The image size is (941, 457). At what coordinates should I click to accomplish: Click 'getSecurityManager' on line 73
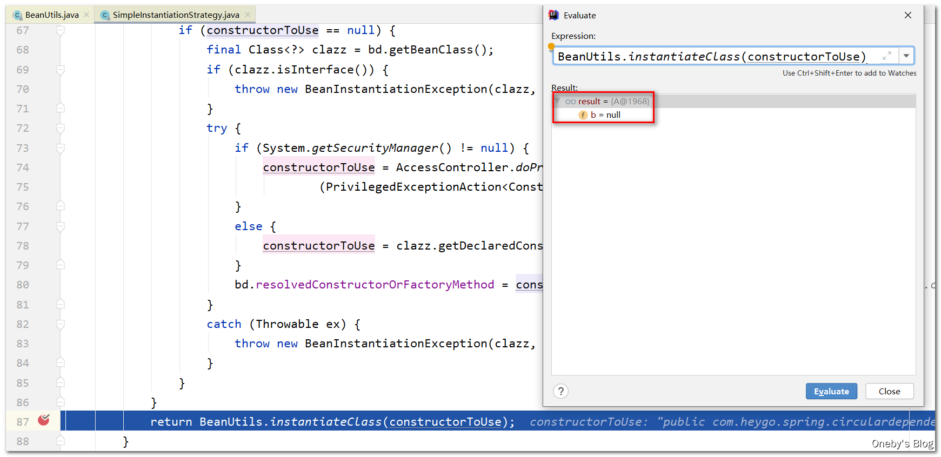point(375,148)
